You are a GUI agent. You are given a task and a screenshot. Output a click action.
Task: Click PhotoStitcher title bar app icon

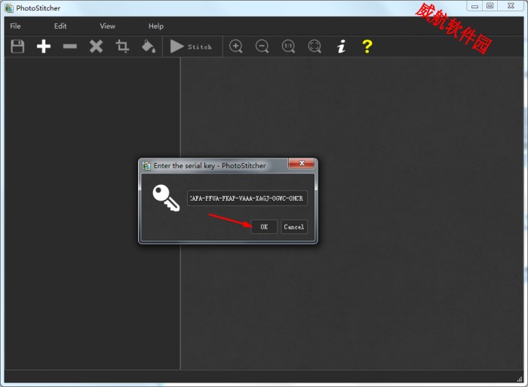pos(9,8)
